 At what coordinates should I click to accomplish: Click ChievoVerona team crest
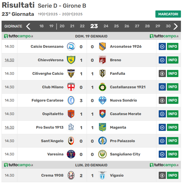coord(71,60)
